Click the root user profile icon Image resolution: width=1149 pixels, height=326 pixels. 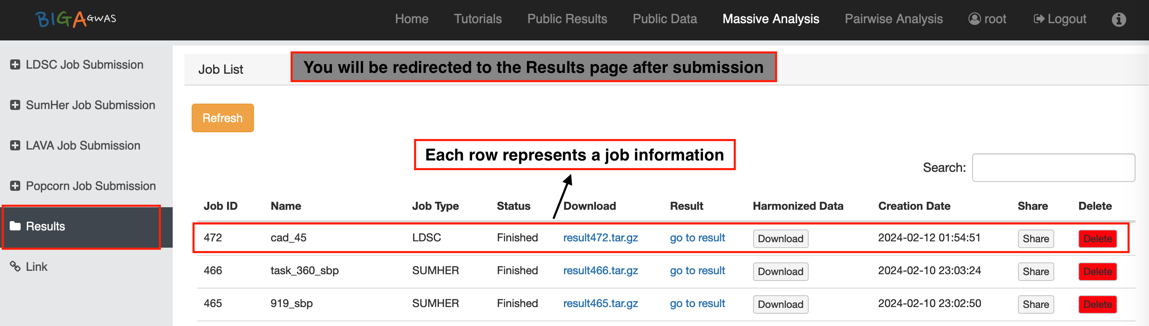974,19
